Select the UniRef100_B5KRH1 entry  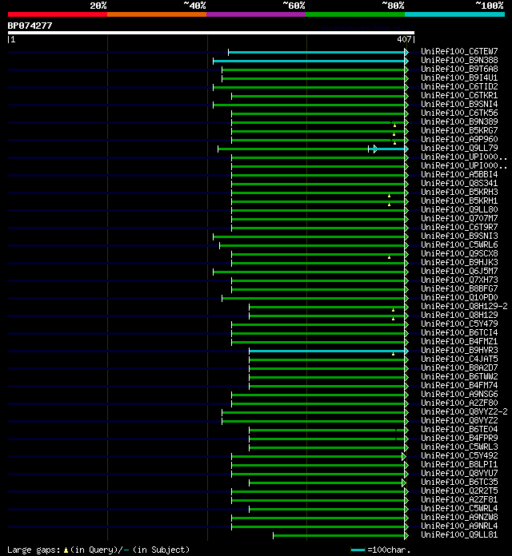pyautogui.click(x=459, y=201)
